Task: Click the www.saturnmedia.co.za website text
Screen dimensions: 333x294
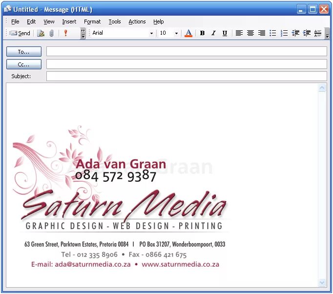Action: [x=180, y=264]
